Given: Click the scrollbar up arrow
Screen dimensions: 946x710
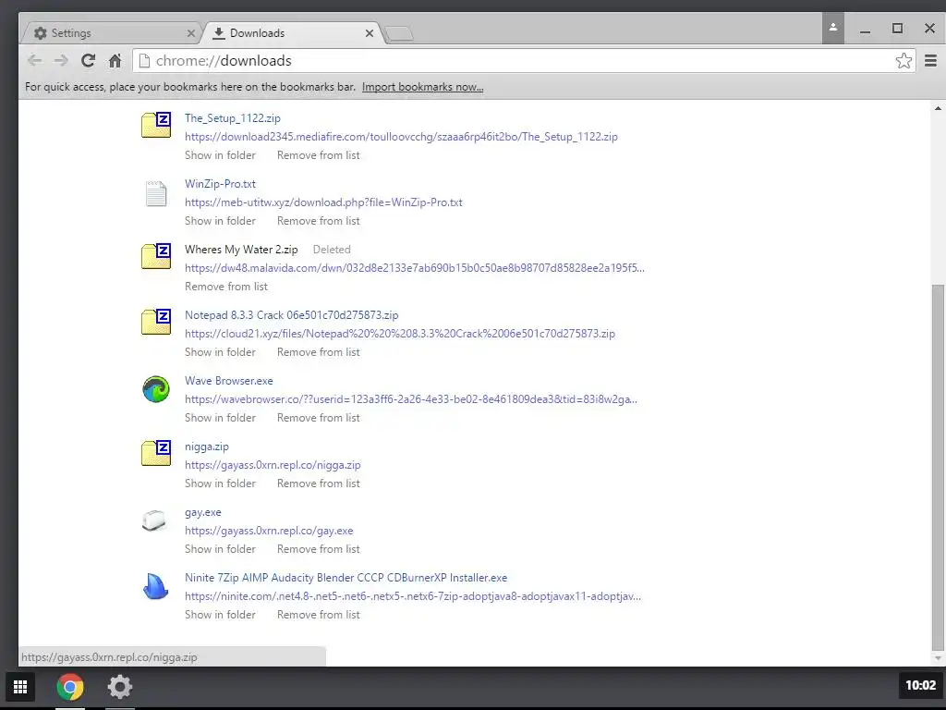Looking at the screenshot, I should click(938, 109).
